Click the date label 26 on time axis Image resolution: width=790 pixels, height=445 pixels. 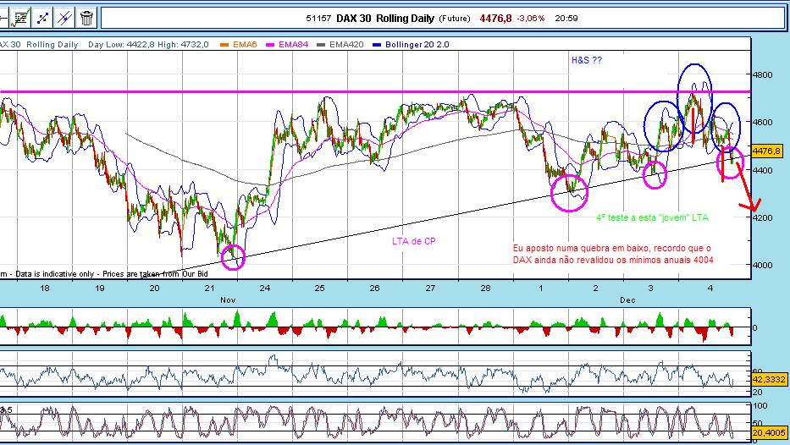point(374,288)
